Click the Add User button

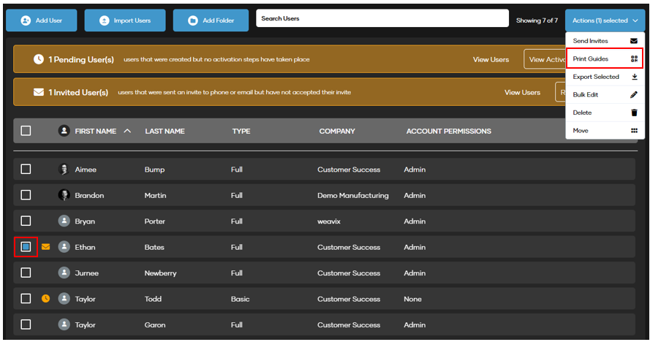[42, 20]
